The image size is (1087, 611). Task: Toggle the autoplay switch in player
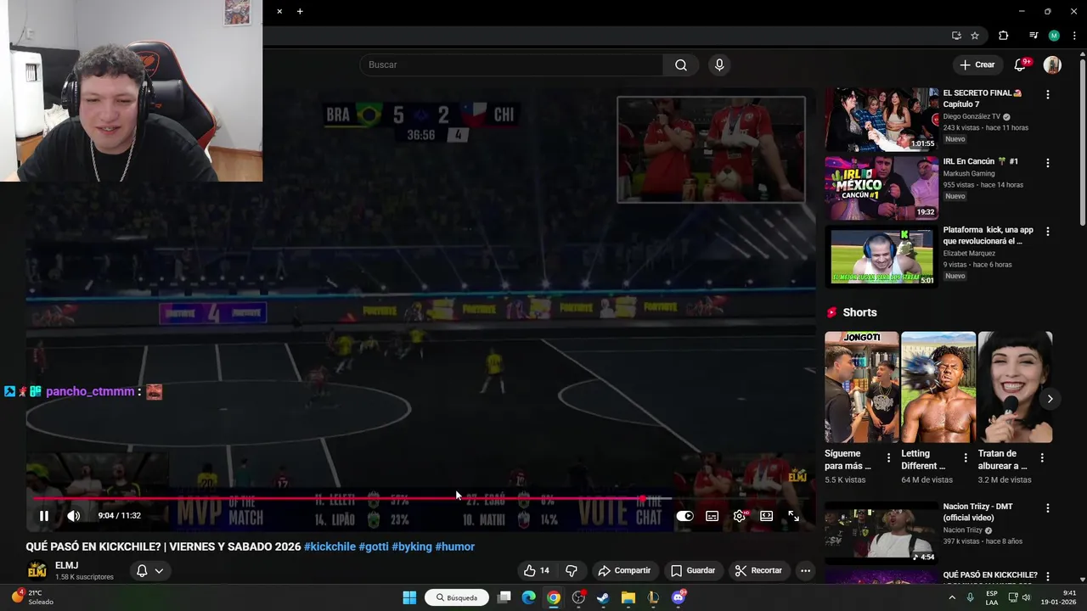click(684, 516)
